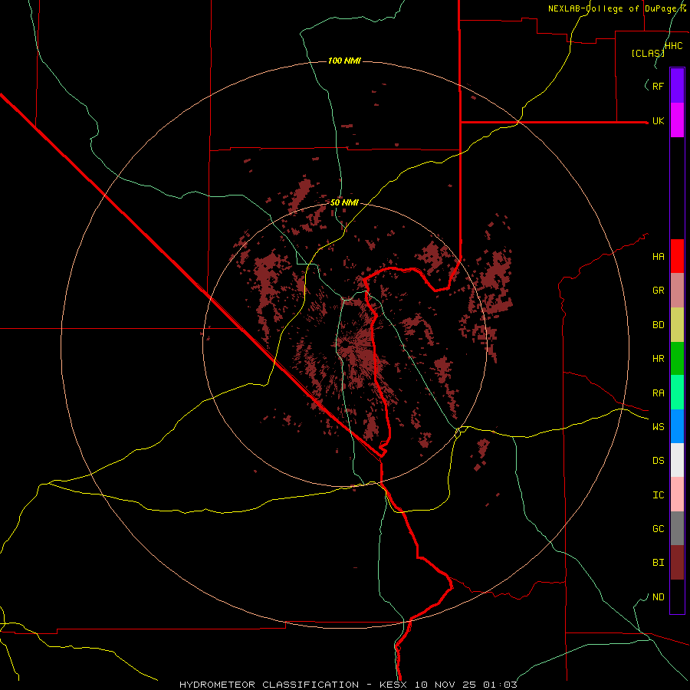690x690 pixels.
Task: Click the DS legend label
Action: [659, 461]
